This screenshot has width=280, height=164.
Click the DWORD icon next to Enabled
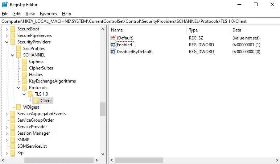pos(113,45)
